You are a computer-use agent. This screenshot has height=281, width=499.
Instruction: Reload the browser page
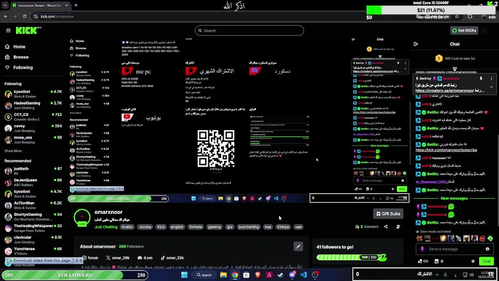(x=24, y=16)
